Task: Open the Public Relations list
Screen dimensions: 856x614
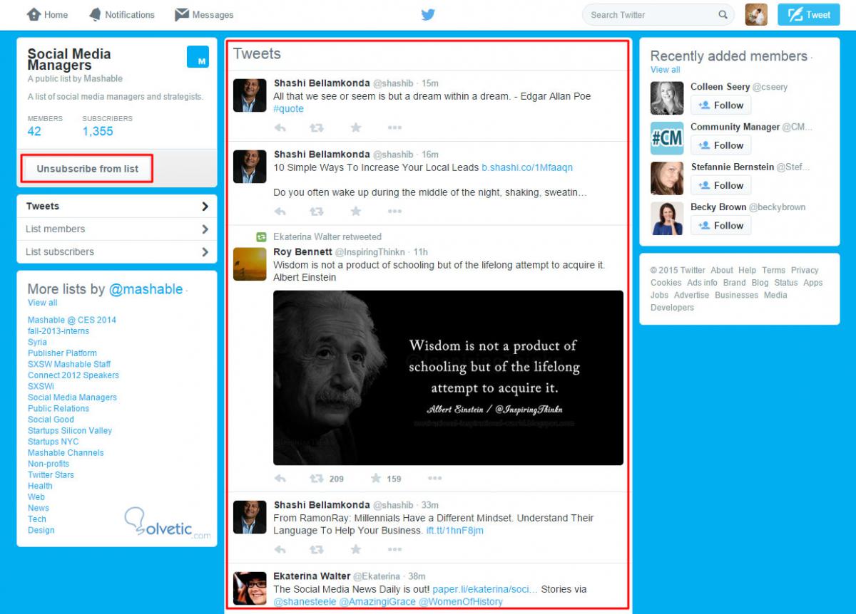Action: coord(58,409)
